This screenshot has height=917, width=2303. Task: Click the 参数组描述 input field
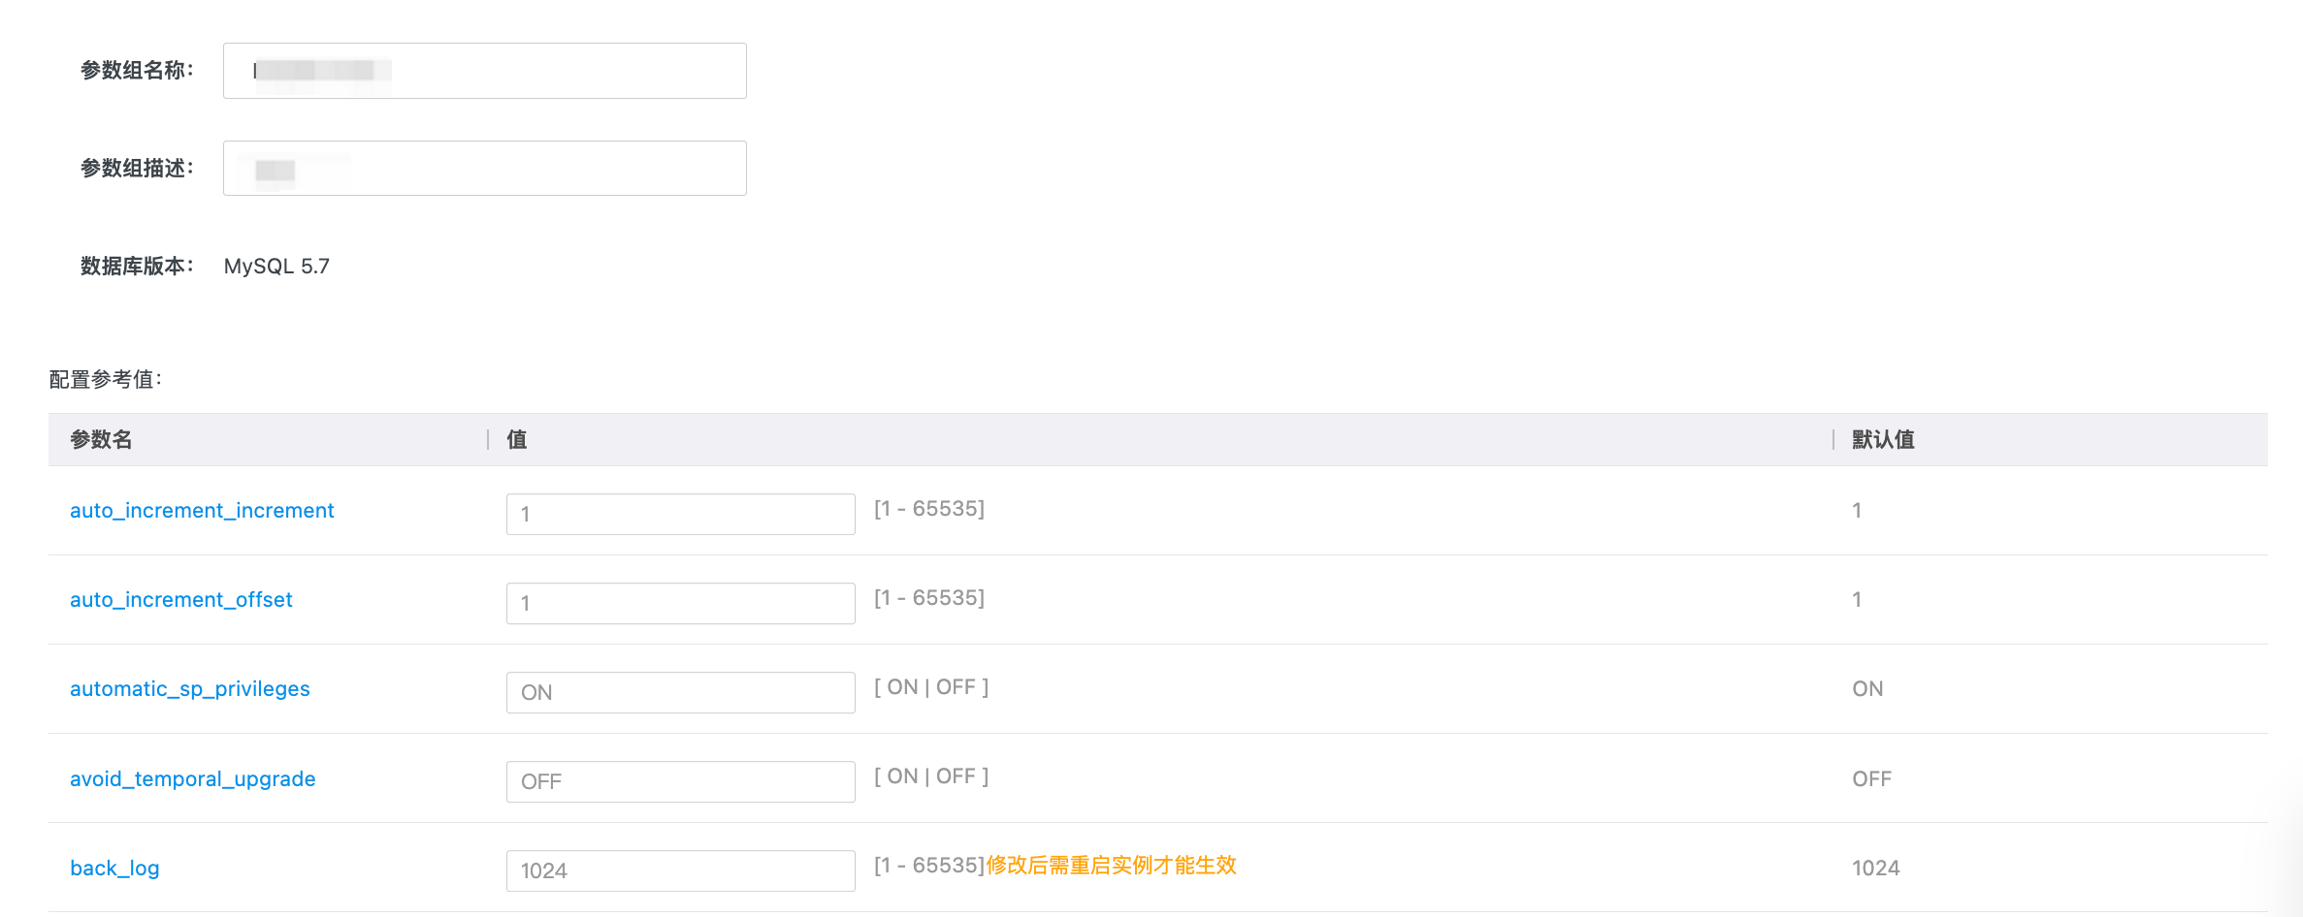485,169
